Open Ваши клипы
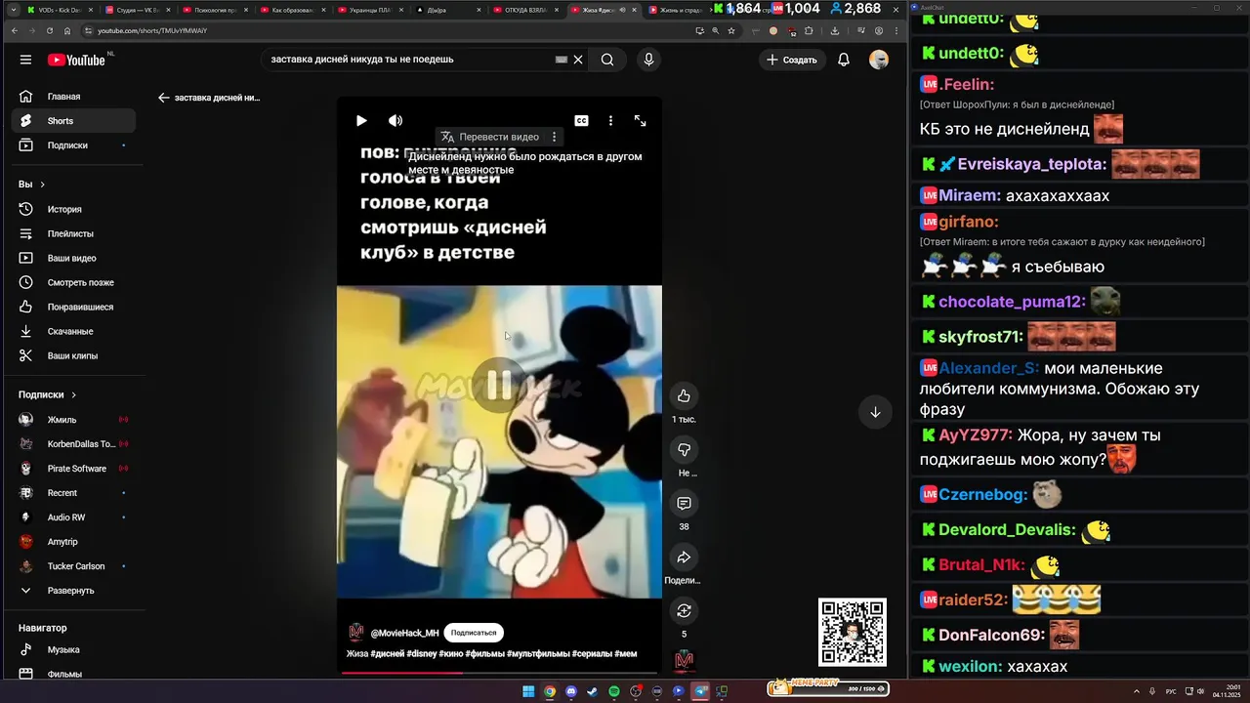This screenshot has height=703, width=1250. 73,355
